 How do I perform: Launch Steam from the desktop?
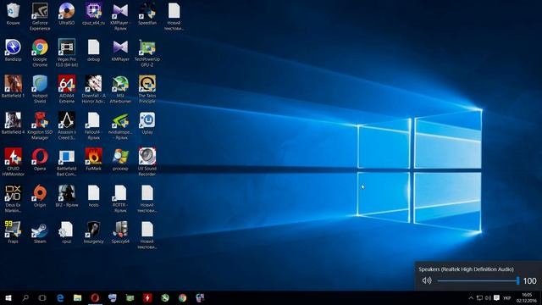click(x=40, y=232)
